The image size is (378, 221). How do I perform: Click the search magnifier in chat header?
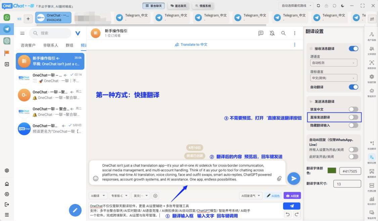tap(283, 33)
